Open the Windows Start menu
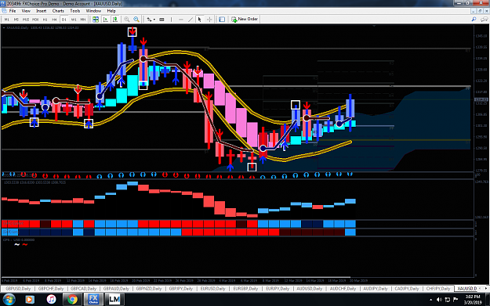The width and height of the screenshot is (490, 306). pos(9,300)
